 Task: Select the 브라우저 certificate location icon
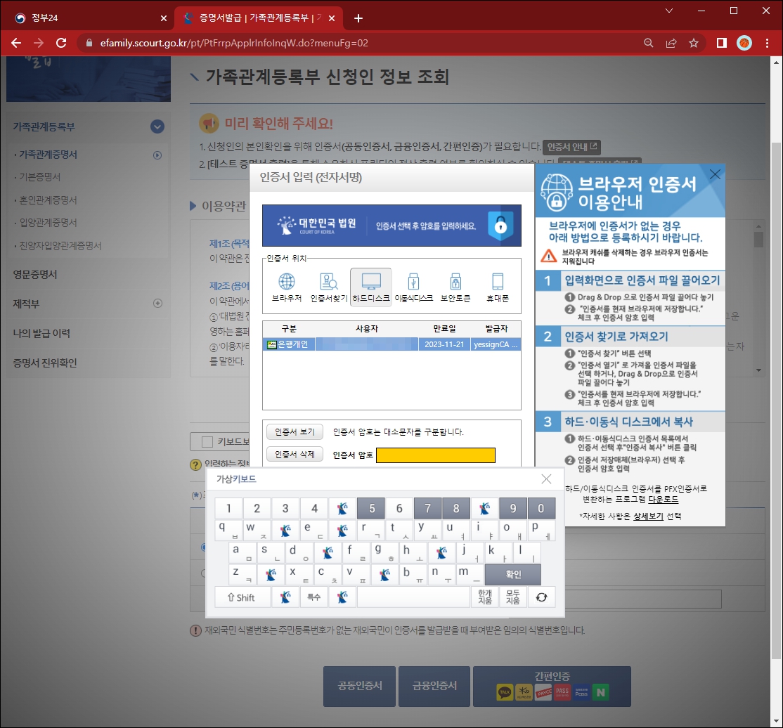point(287,287)
